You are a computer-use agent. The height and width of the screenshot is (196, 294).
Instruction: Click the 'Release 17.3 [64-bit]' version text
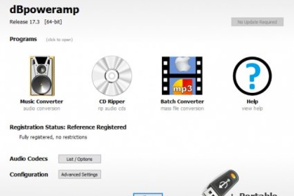click(36, 22)
